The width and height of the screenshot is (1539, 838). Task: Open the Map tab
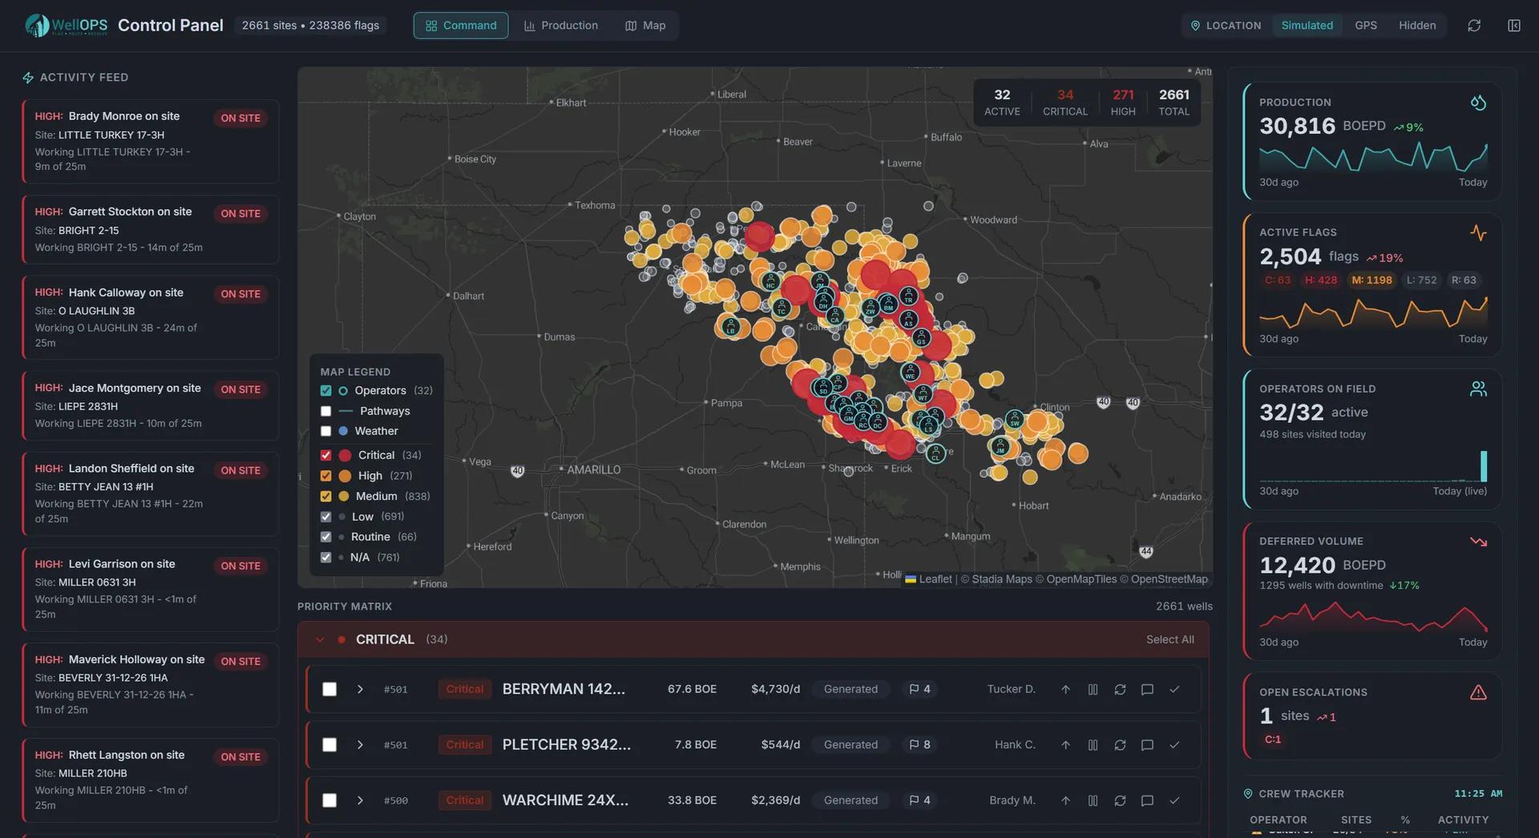pos(645,26)
